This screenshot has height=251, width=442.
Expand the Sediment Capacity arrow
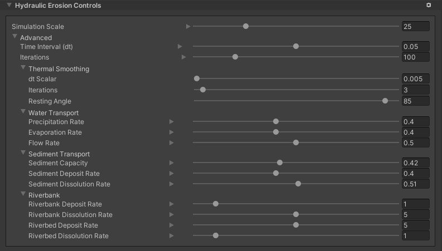172,163
